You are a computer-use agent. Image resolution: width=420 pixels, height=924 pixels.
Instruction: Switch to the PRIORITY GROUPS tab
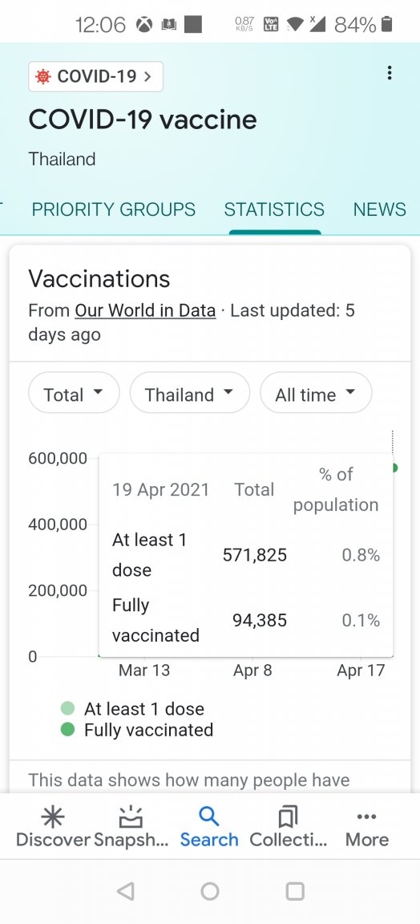point(114,209)
